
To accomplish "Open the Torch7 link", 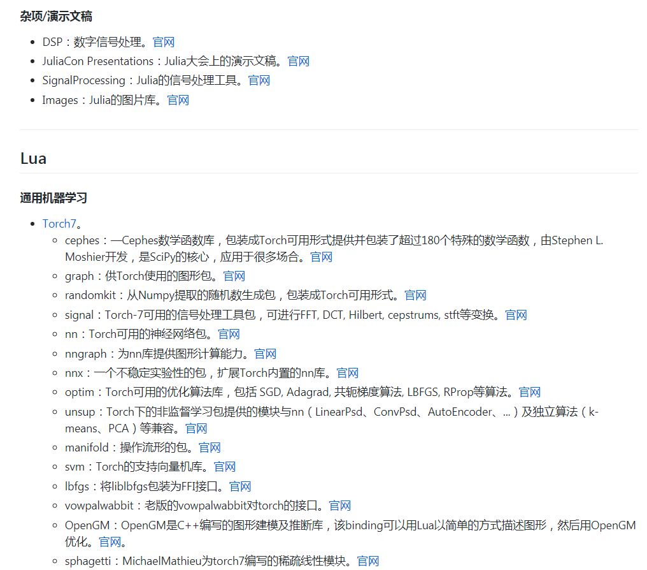I will pos(59,224).
